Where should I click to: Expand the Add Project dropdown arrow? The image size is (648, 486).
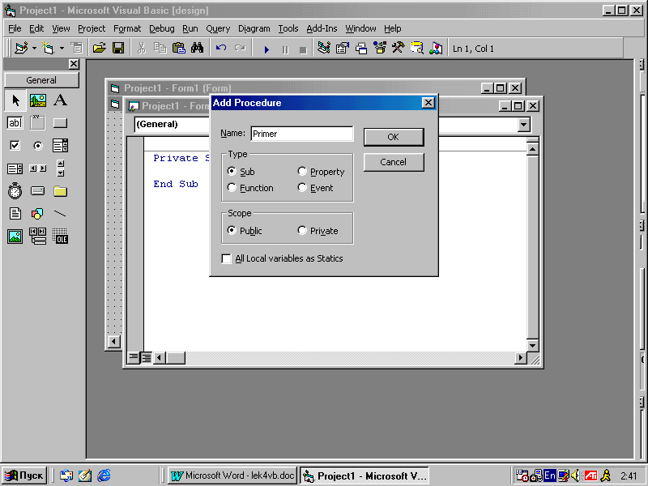[34, 49]
